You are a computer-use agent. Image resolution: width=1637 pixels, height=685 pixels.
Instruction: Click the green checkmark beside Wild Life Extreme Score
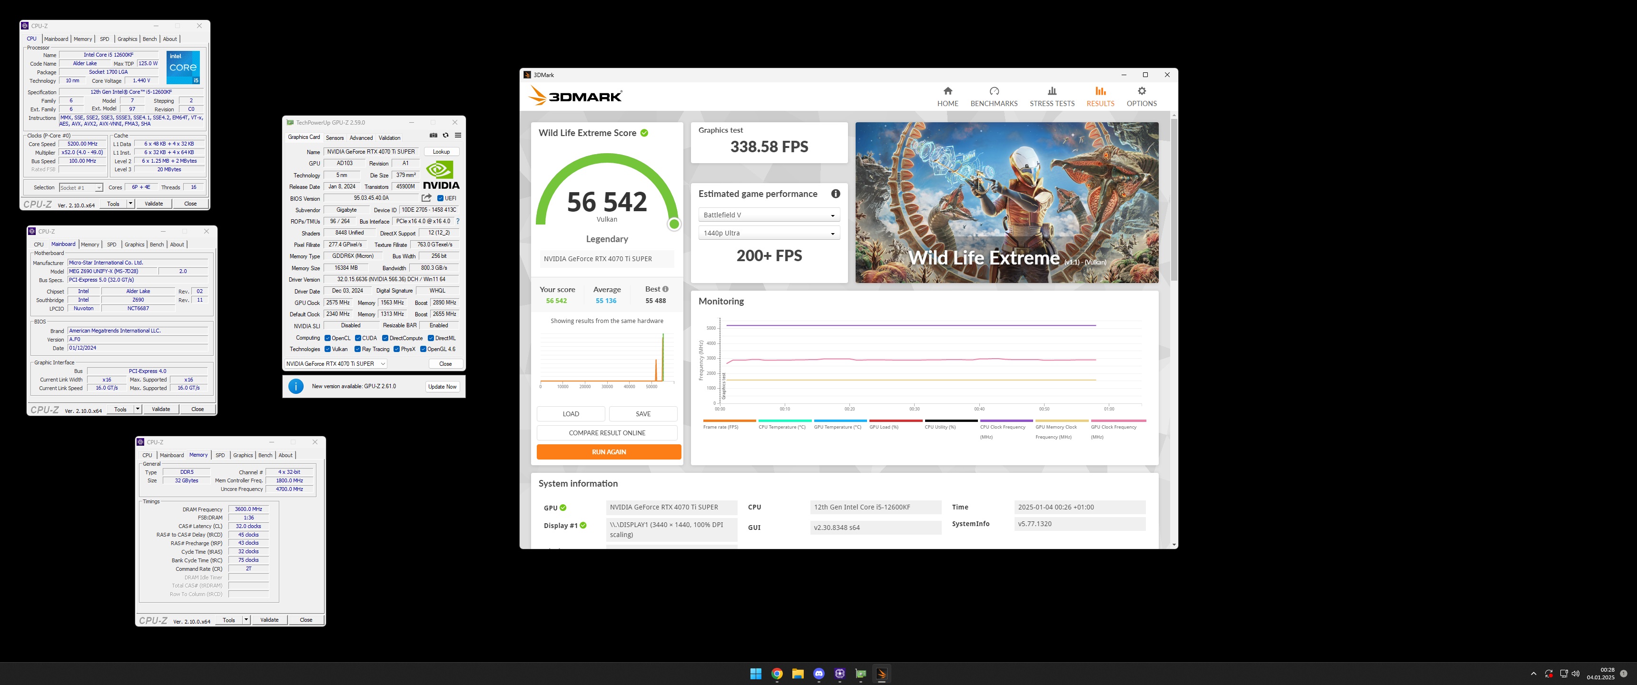coord(644,133)
